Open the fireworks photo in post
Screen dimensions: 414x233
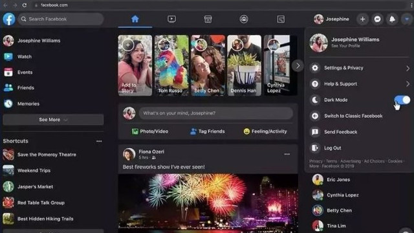coord(208,203)
